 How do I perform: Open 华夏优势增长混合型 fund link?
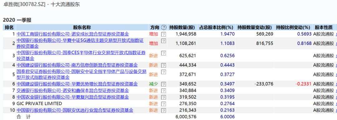click(77, 84)
